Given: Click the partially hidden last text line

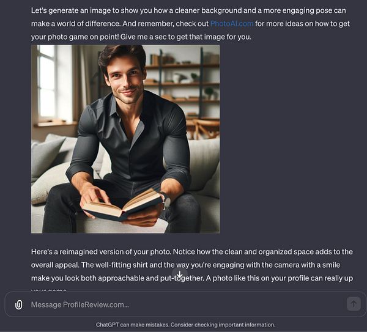Looking at the screenshot, I should [49, 290].
